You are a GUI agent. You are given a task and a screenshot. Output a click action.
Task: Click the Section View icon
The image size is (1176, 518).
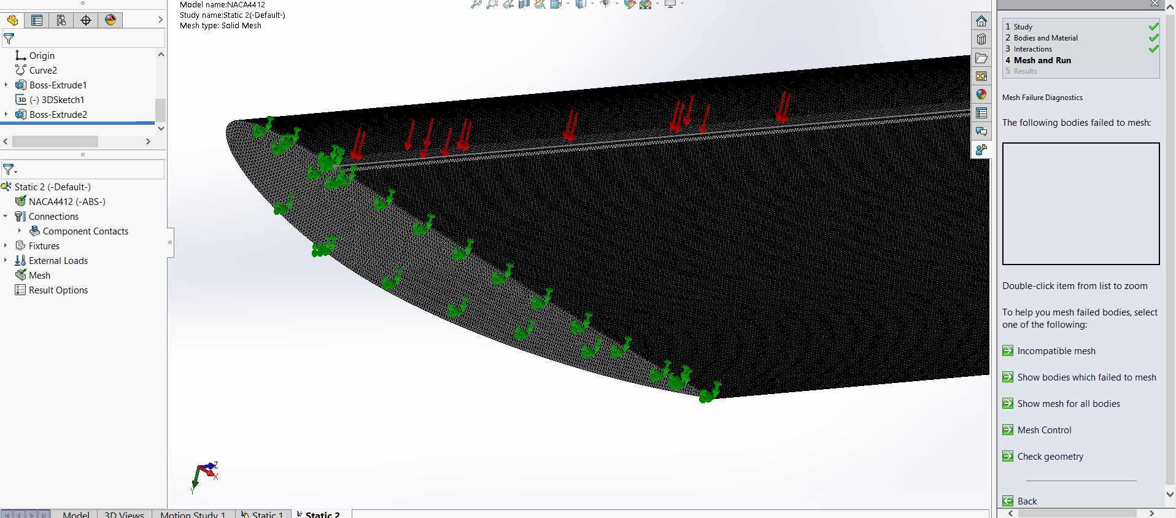tap(524, 4)
